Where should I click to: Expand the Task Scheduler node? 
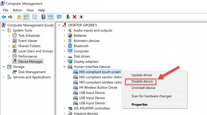point(9,36)
